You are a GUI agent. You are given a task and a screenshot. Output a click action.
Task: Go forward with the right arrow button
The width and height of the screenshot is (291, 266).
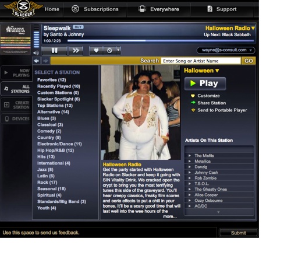click(45, 61)
